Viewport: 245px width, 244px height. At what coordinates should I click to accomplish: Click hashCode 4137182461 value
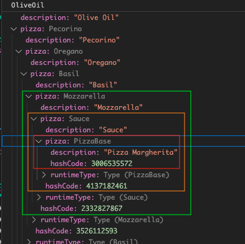click(x=107, y=186)
